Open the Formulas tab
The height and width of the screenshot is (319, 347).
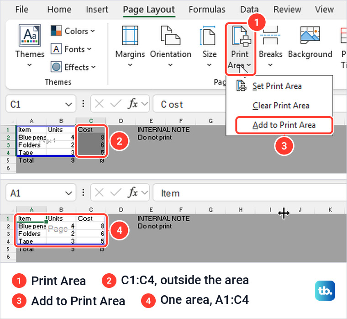[x=207, y=9]
